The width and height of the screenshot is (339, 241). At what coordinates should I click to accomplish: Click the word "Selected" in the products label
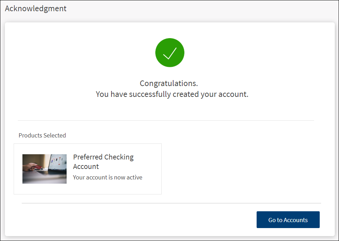coord(55,135)
